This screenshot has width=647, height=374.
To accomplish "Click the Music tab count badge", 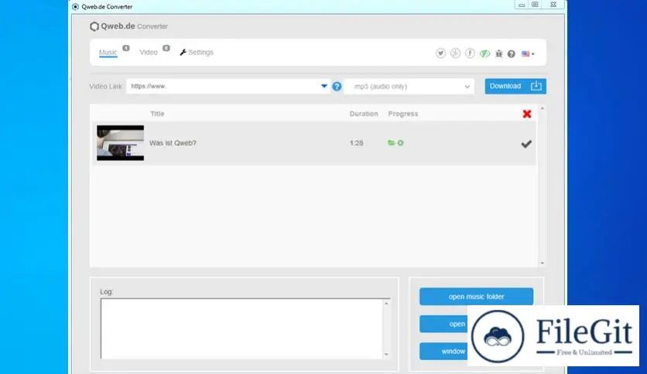I will coord(126,48).
